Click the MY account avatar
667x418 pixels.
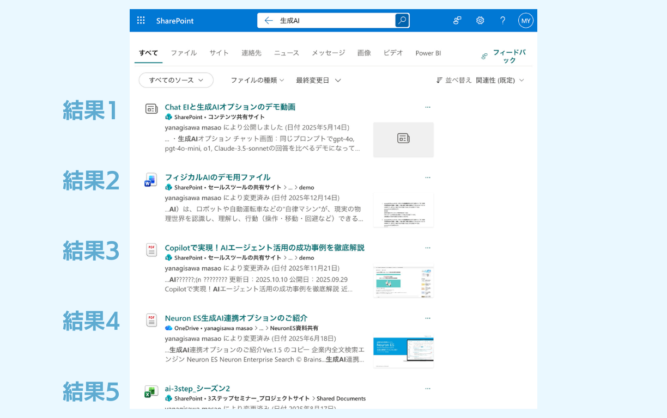(x=525, y=20)
